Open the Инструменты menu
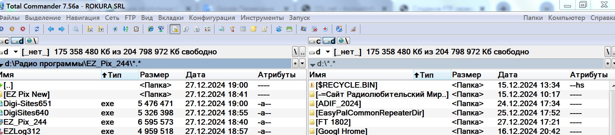The width and height of the screenshot is (615, 135). pyautogui.click(x=262, y=17)
